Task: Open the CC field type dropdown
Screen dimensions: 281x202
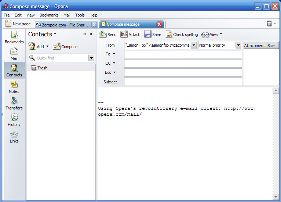Action: tap(114, 63)
